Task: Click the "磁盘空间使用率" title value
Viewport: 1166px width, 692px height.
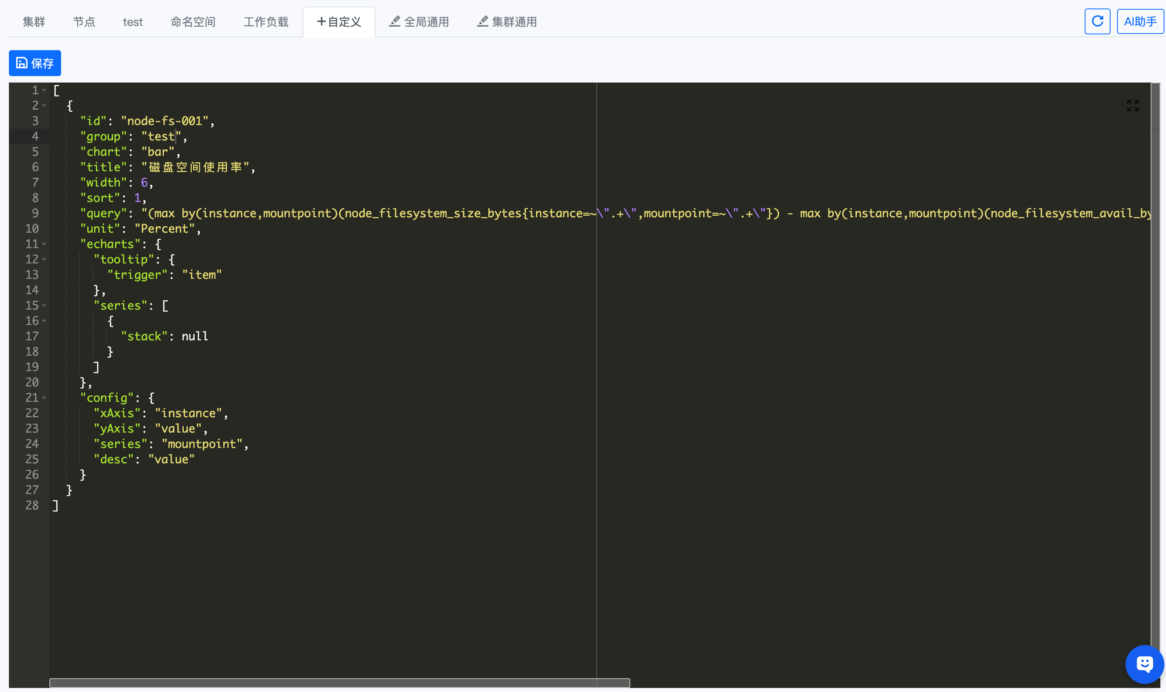Action: click(x=195, y=168)
